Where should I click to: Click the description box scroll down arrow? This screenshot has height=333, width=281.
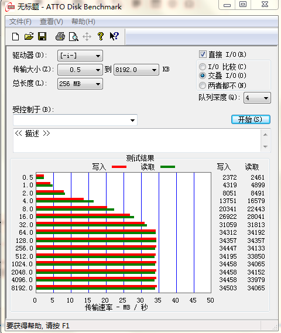[x=265, y=146]
